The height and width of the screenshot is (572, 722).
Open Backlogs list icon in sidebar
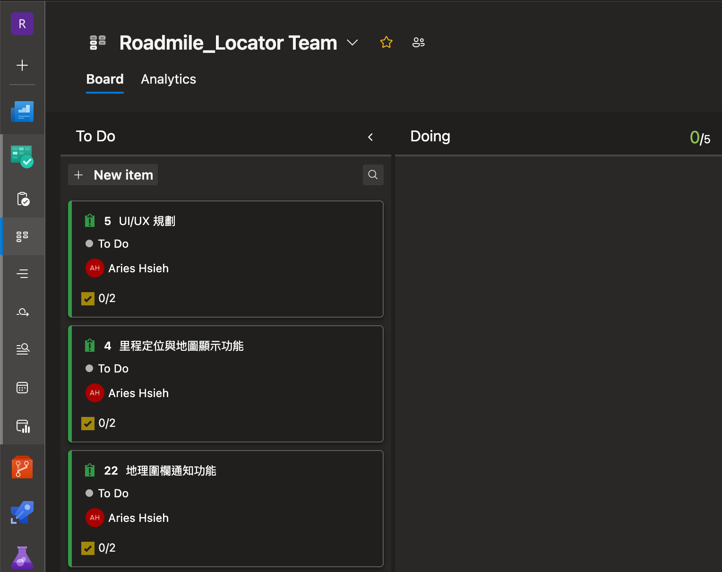[x=22, y=274]
